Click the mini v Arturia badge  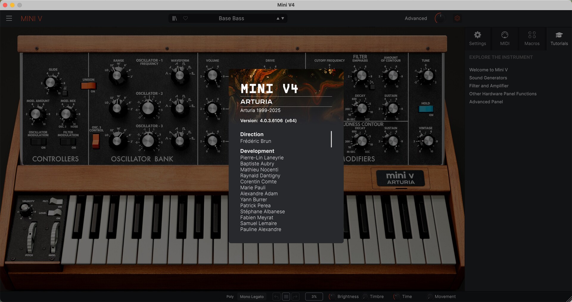(400, 178)
